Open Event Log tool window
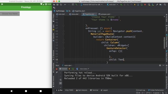168x94 pixels. coord(140,90)
